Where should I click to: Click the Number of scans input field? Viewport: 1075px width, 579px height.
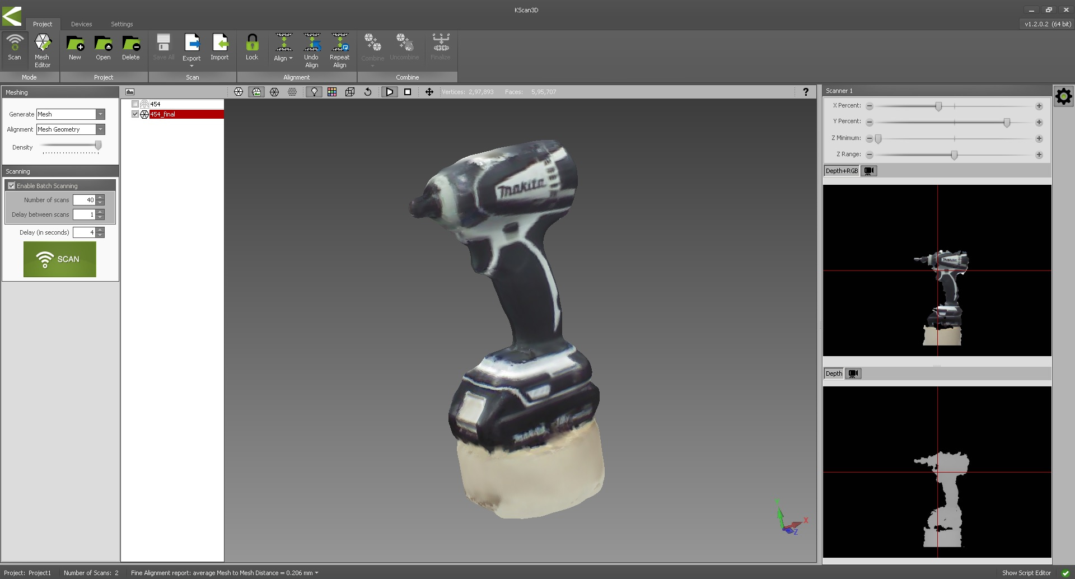tap(84, 200)
